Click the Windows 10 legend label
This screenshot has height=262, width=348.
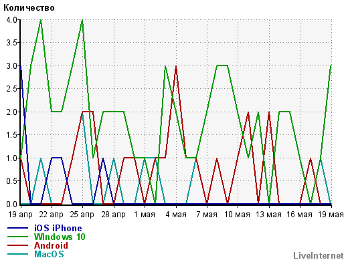(x=60, y=237)
